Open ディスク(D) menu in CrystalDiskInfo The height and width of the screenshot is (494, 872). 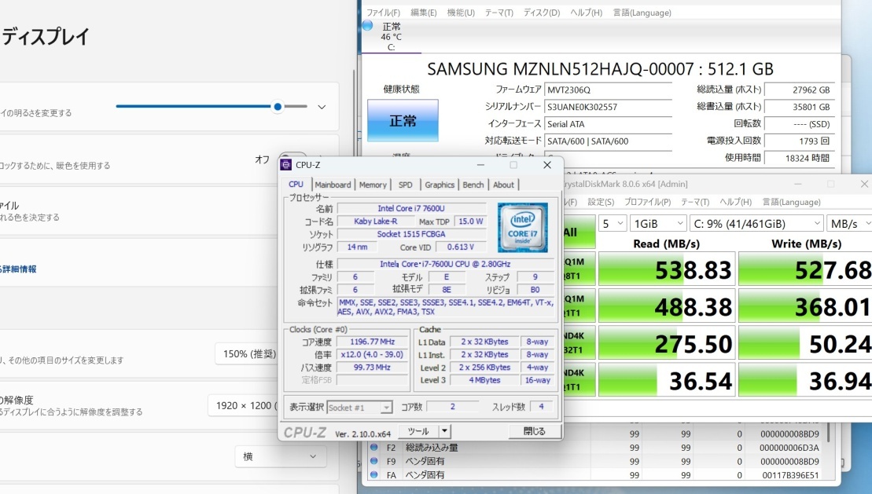(542, 13)
